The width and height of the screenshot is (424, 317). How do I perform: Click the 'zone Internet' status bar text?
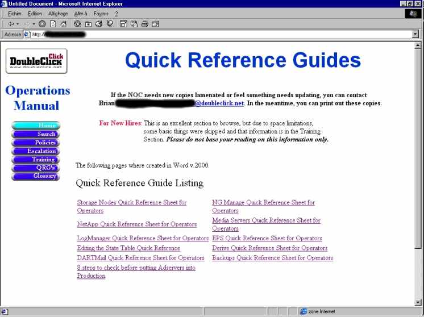[x=322, y=311]
